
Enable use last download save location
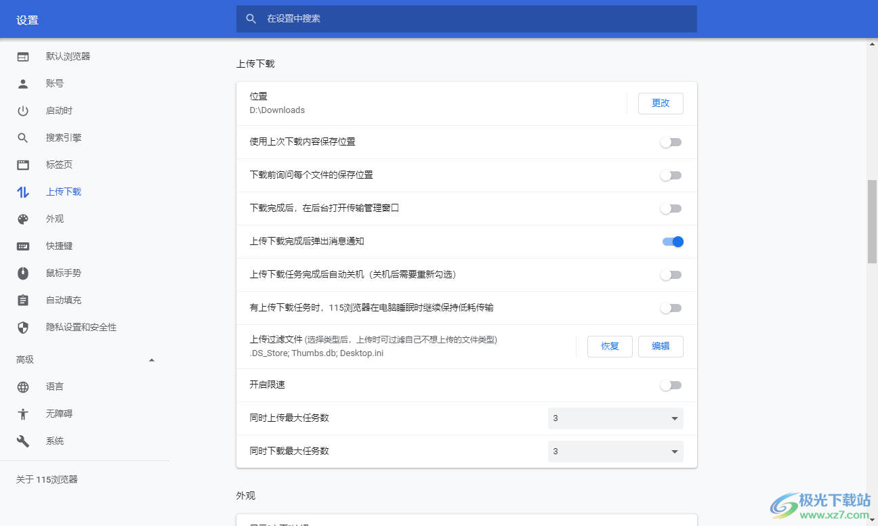coord(671,142)
